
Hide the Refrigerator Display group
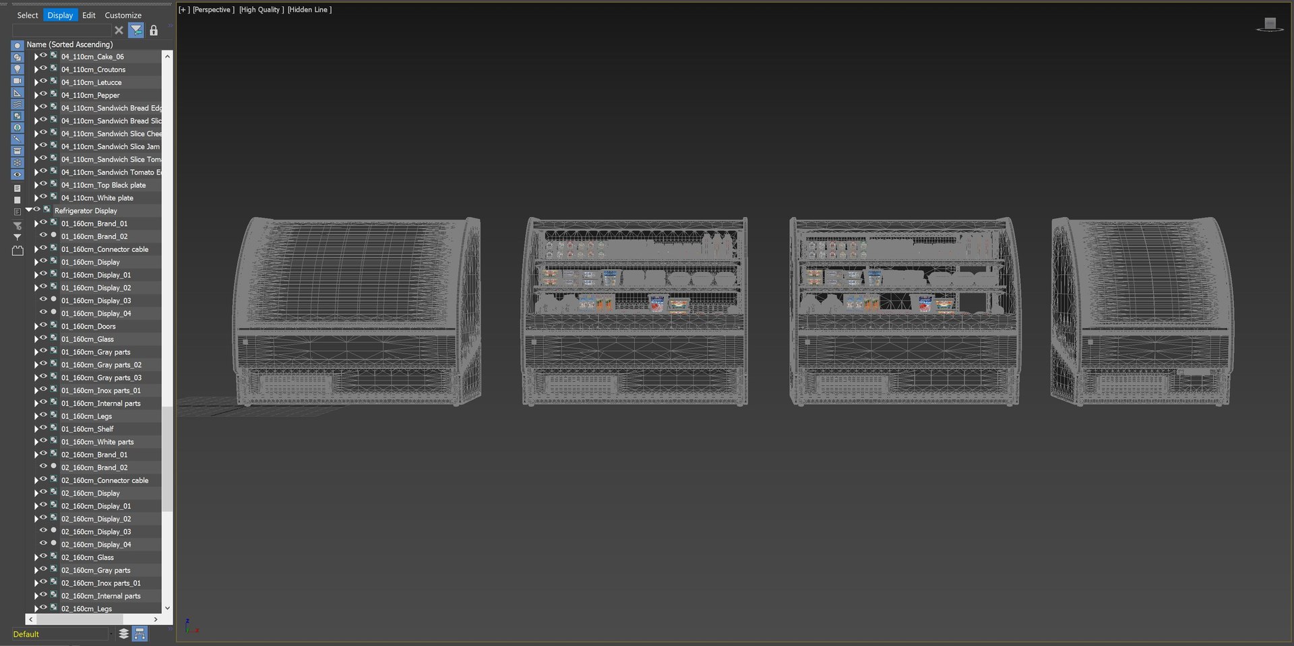(x=37, y=210)
